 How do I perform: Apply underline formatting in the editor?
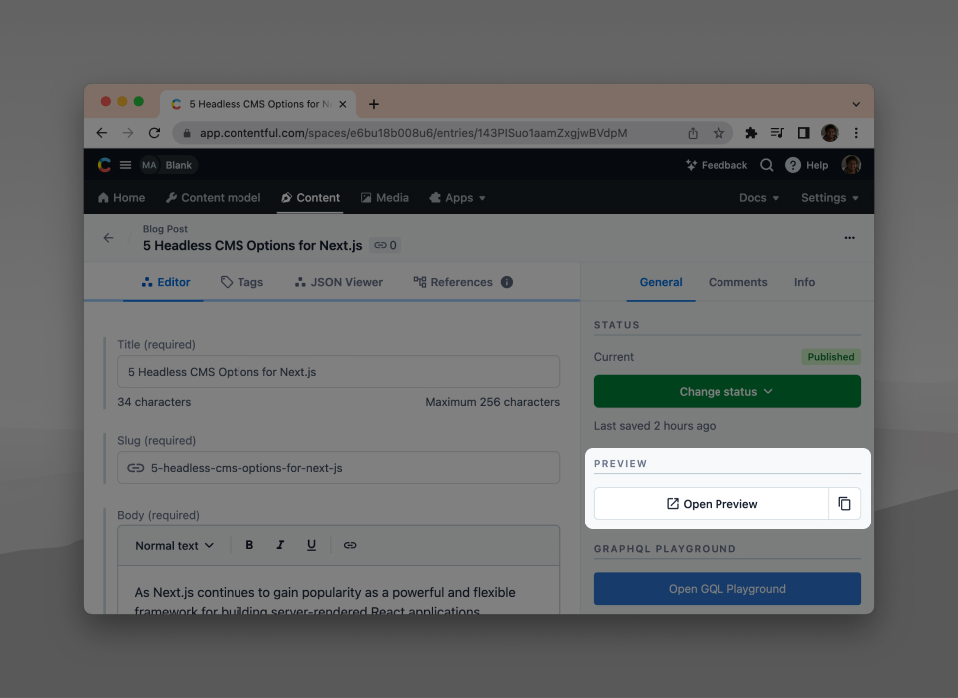click(311, 545)
